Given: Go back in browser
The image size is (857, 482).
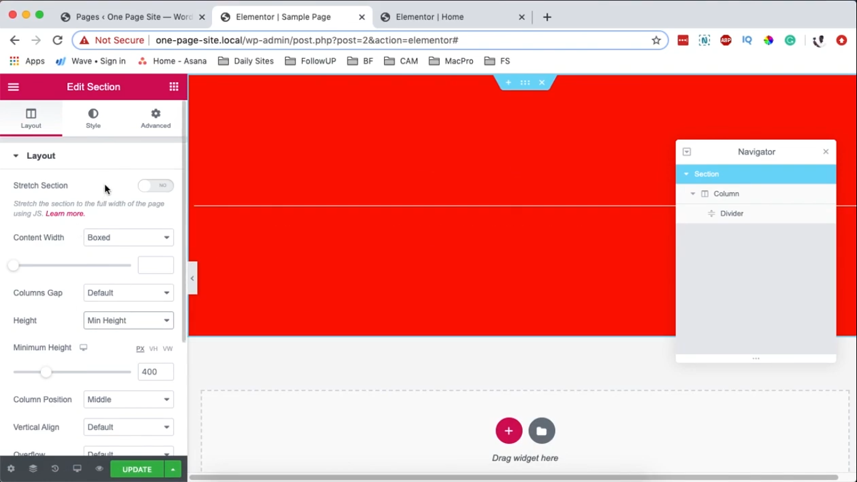Looking at the screenshot, I should tap(14, 40).
